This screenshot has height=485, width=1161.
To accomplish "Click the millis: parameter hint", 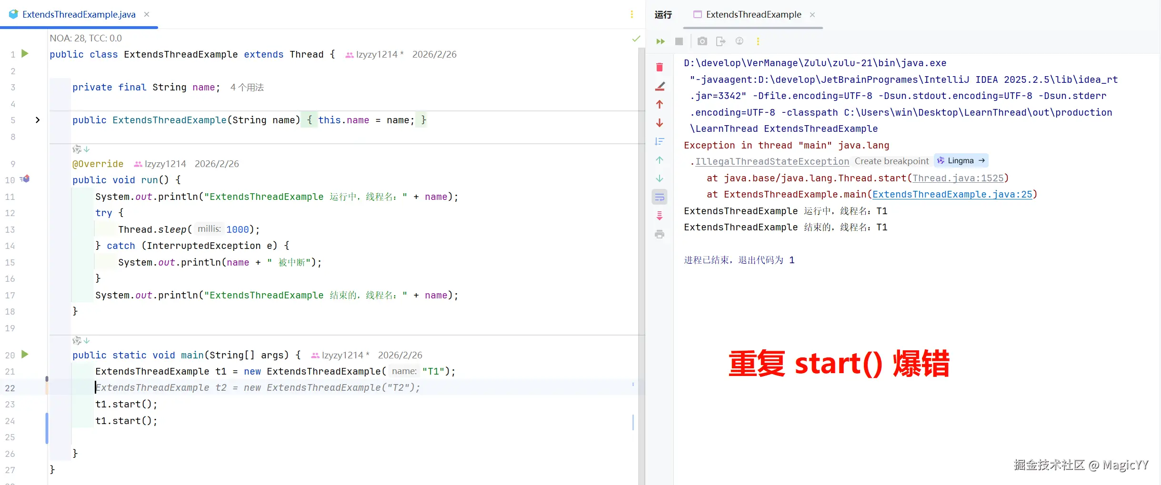I will (x=209, y=229).
